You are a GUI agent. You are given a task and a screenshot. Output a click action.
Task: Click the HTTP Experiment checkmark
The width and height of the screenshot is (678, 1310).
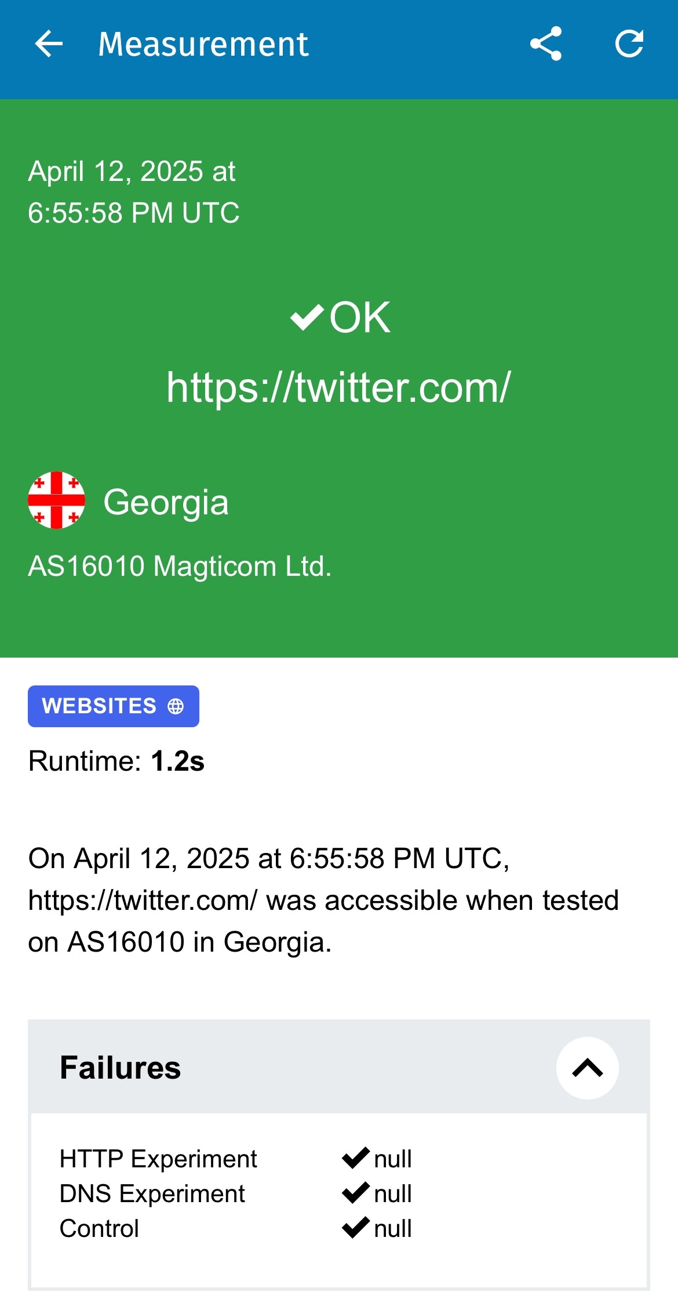coord(355,1158)
